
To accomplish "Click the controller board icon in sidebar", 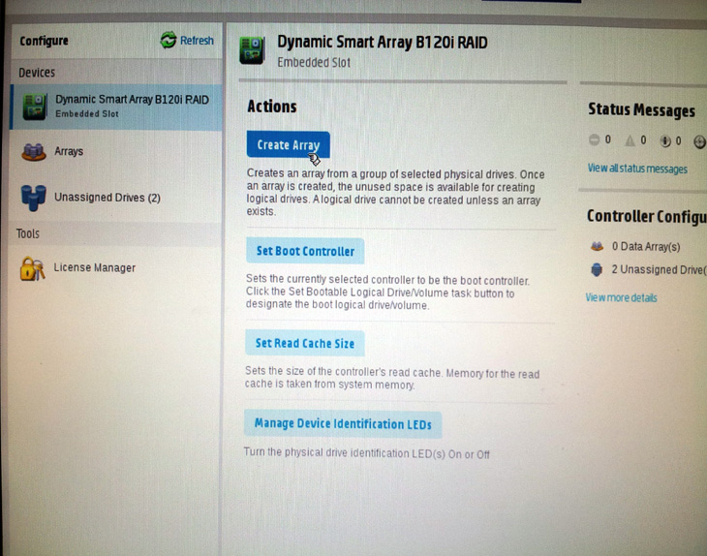I will pyautogui.click(x=35, y=107).
